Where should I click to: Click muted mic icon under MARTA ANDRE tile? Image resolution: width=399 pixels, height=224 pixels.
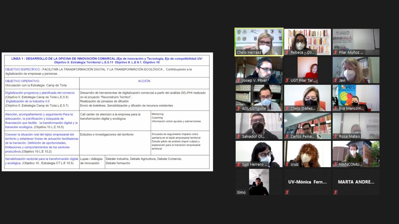(x=336, y=192)
